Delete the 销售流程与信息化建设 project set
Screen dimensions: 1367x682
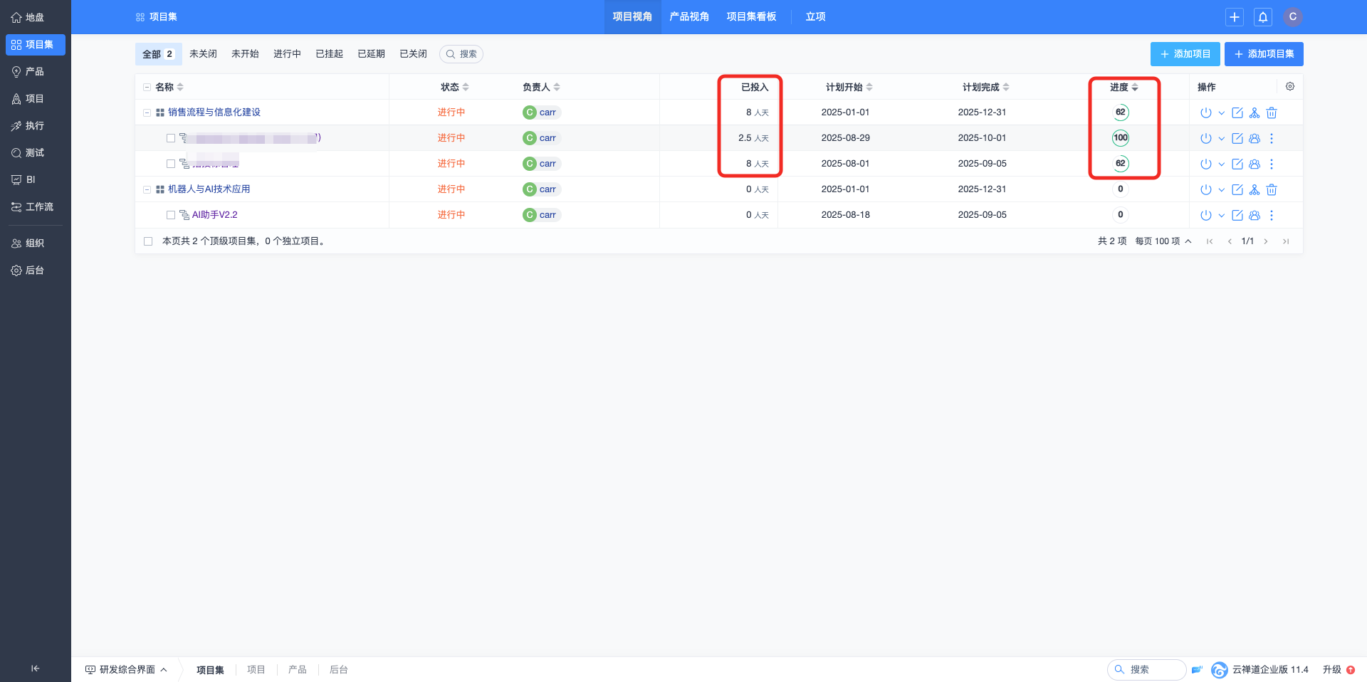(x=1272, y=112)
